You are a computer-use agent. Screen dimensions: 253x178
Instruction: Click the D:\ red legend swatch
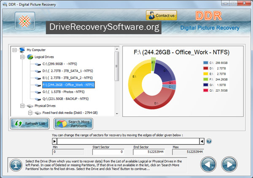[x=206, y=68]
